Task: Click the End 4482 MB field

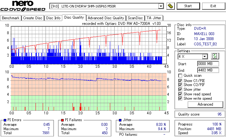Action: coord(208,70)
